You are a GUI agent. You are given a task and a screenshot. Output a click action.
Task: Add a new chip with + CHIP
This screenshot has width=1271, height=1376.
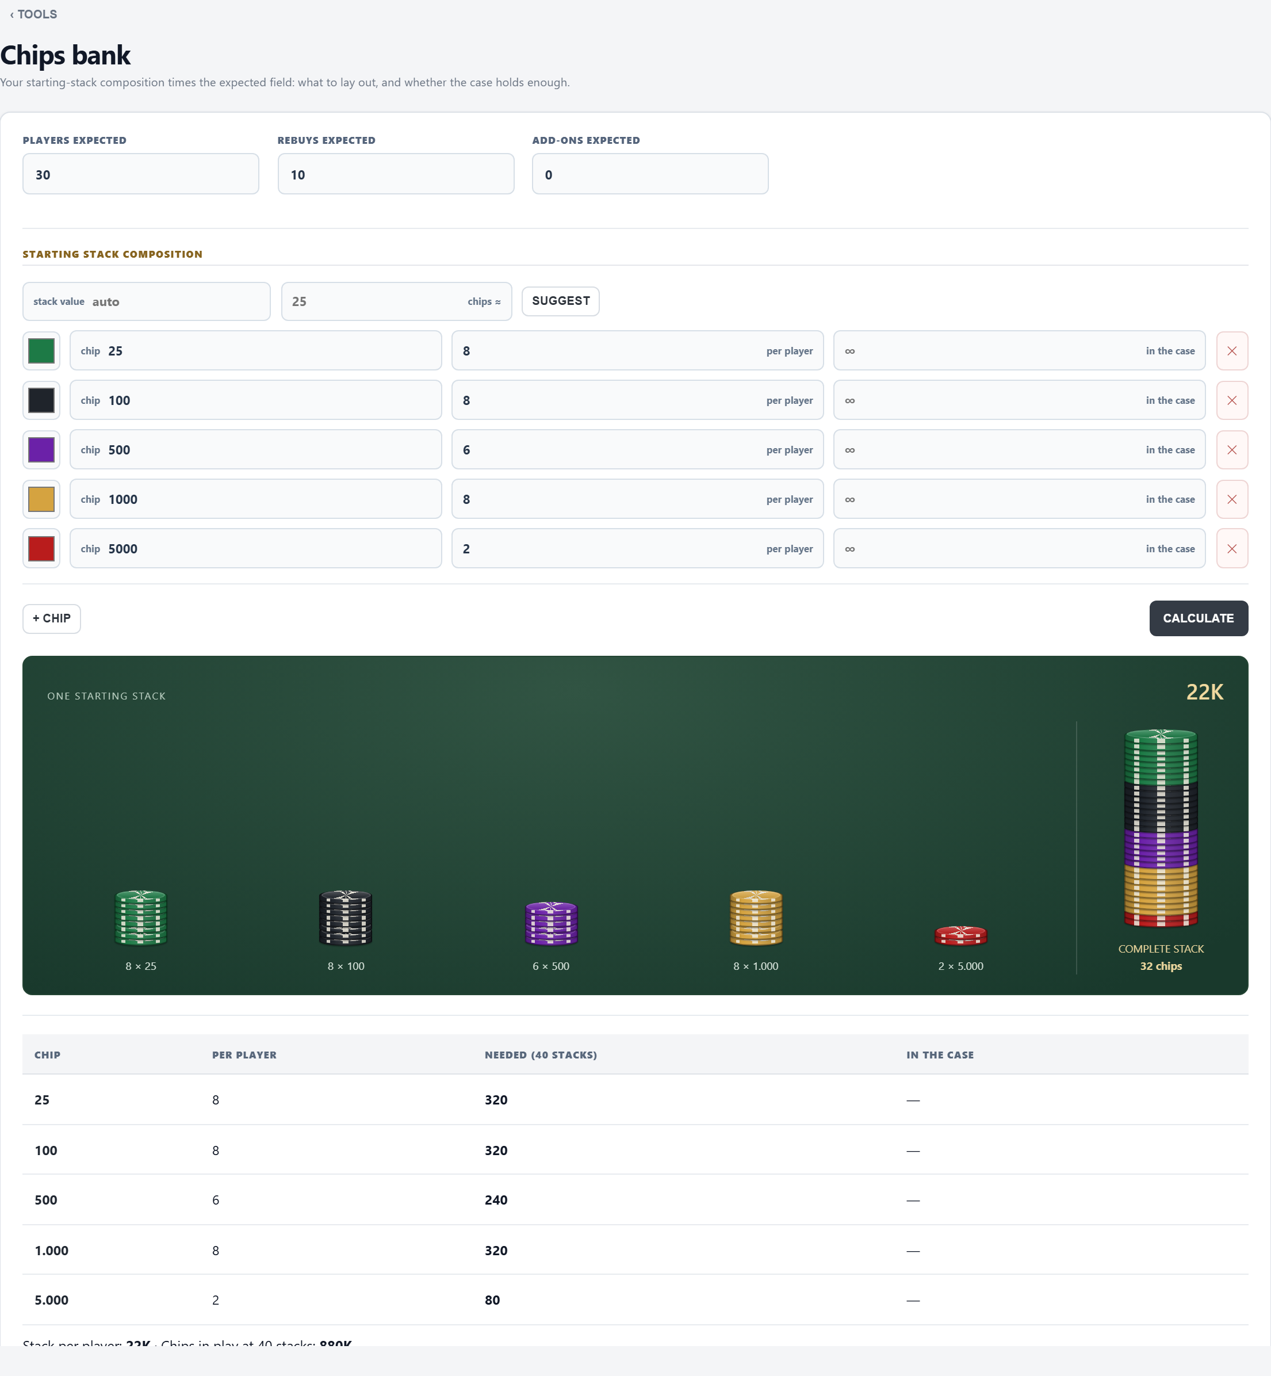click(x=52, y=618)
